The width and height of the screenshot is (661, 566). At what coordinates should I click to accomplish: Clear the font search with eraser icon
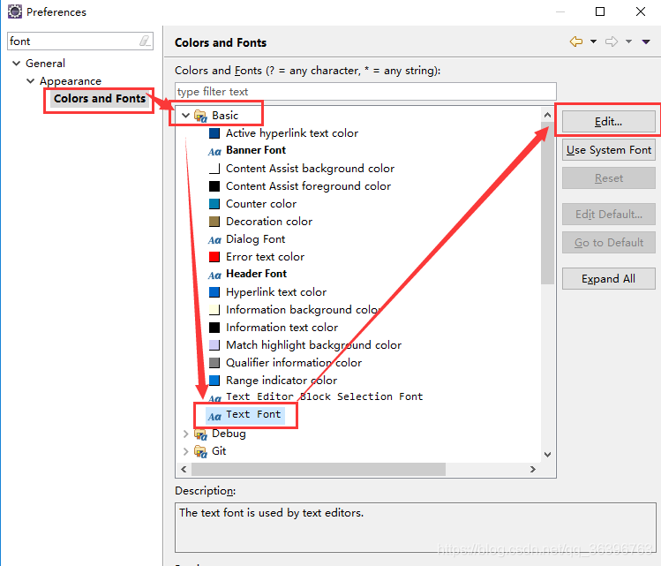145,41
